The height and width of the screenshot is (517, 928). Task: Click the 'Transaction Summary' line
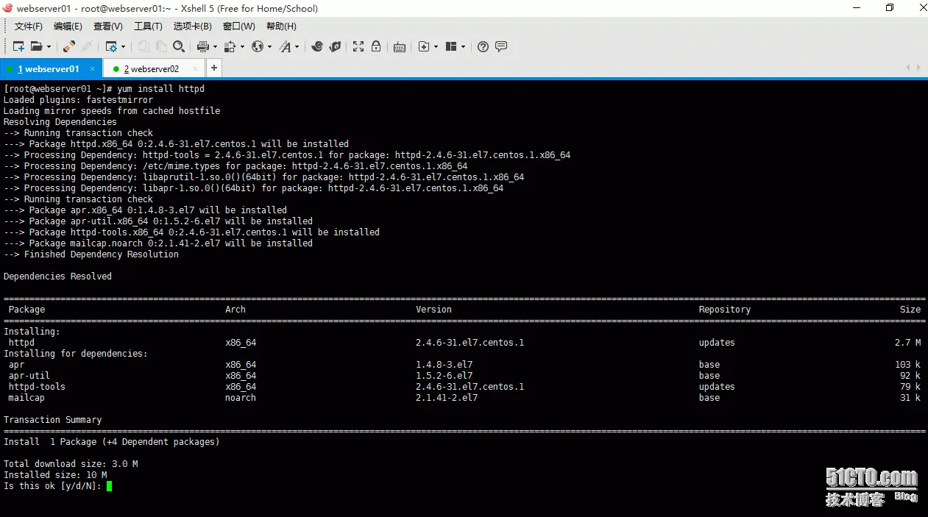click(x=52, y=420)
